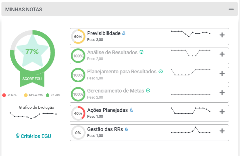The width and height of the screenshot is (240, 156).
Task: Click the rocket icon beside Ações Planejadas
Action: pos(131,110)
